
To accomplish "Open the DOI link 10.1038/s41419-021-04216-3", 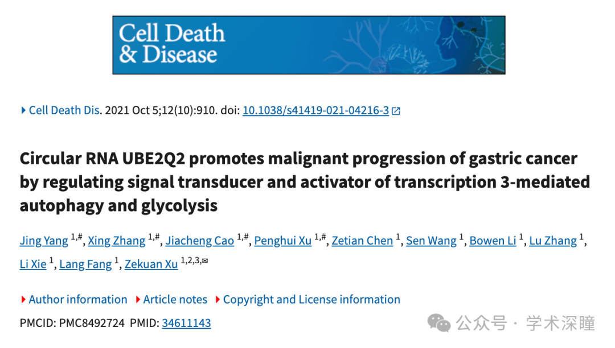I will click(x=315, y=110).
